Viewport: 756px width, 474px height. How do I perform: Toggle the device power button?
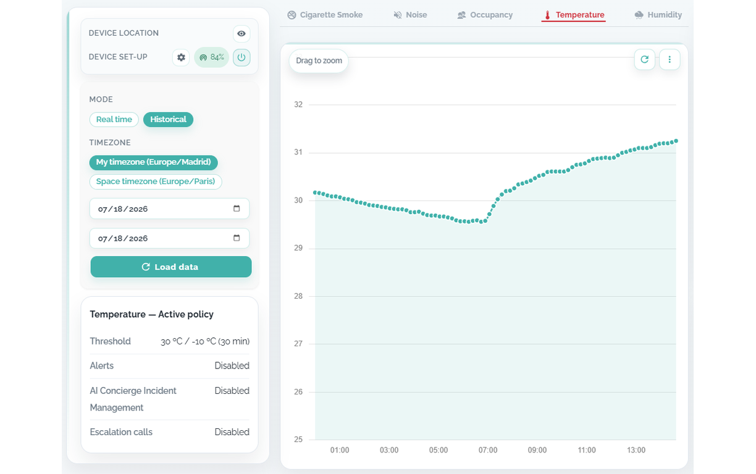pos(241,57)
